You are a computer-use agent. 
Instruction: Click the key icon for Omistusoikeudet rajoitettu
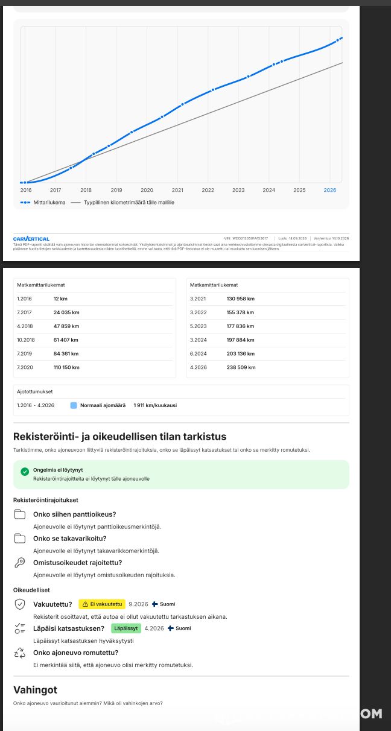click(x=20, y=563)
